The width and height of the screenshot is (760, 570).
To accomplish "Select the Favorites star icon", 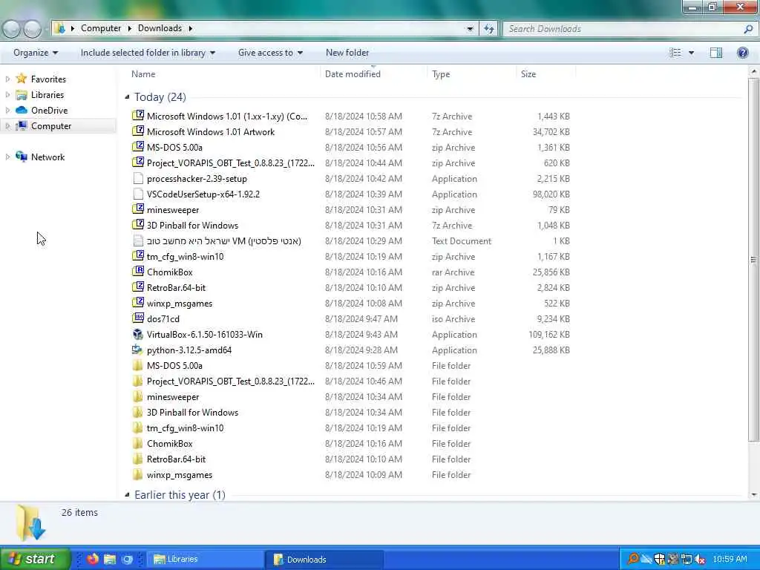I will [x=22, y=79].
